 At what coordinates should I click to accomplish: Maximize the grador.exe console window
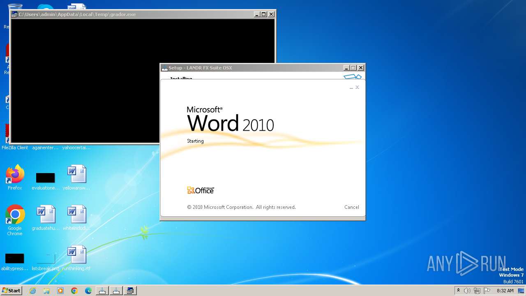point(264,14)
